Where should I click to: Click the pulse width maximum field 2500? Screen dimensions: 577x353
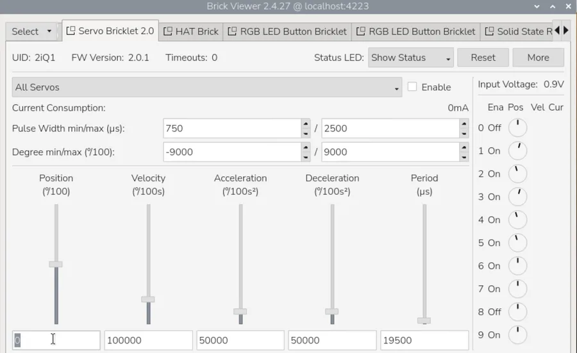tap(390, 128)
